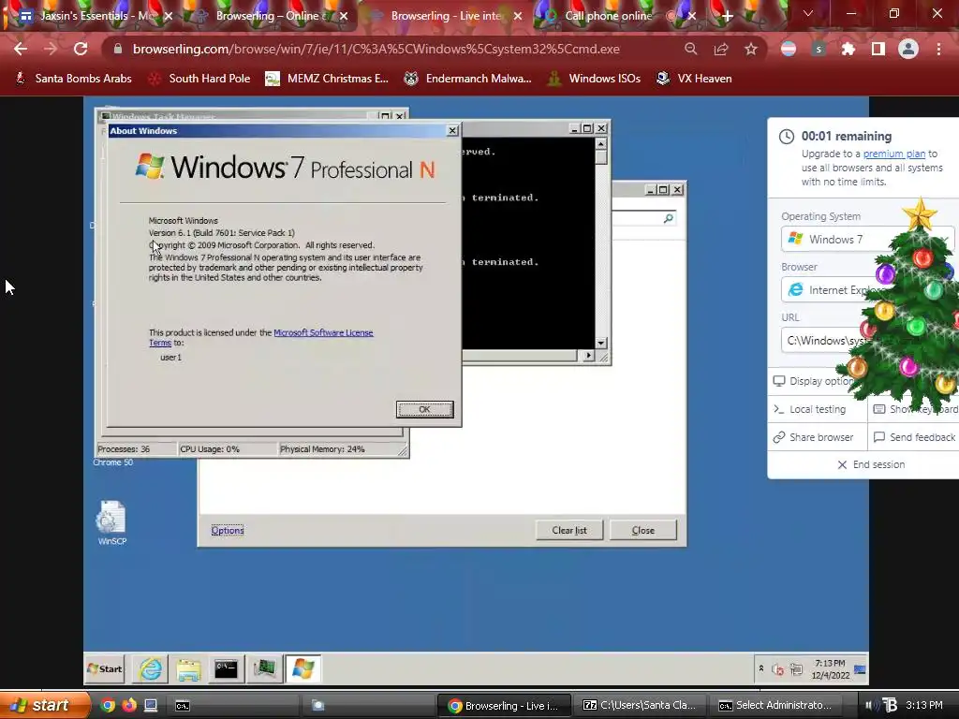Open the South Hard Pole bookmark

[200, 79]
